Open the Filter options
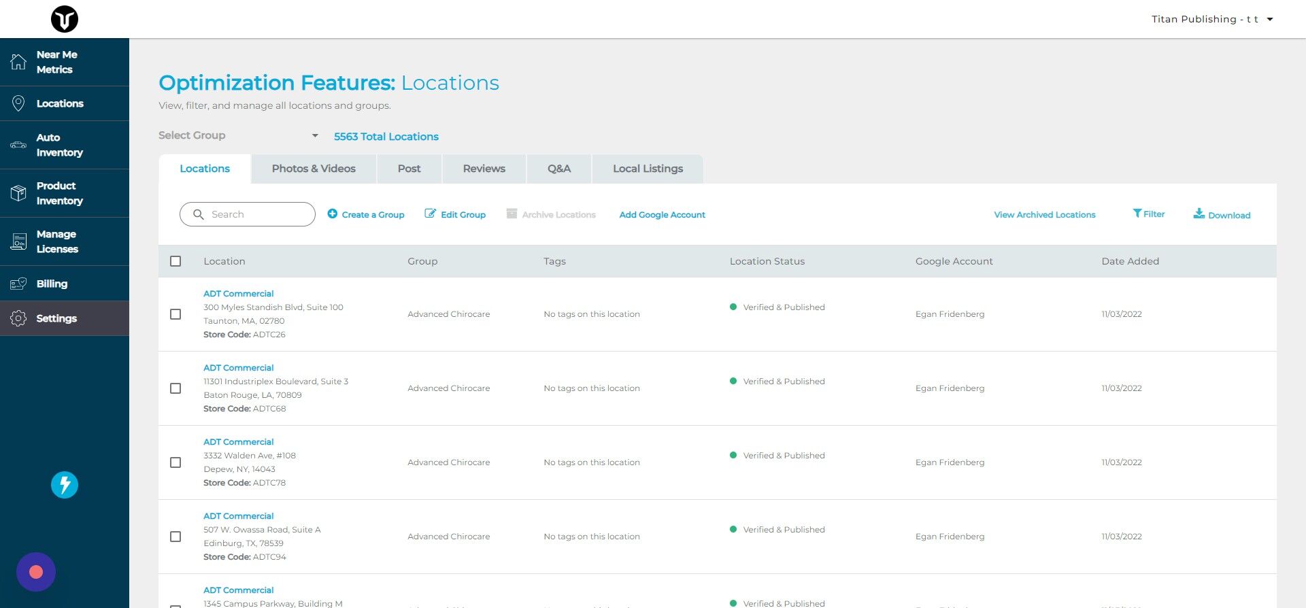 (x=1148, y=214)
